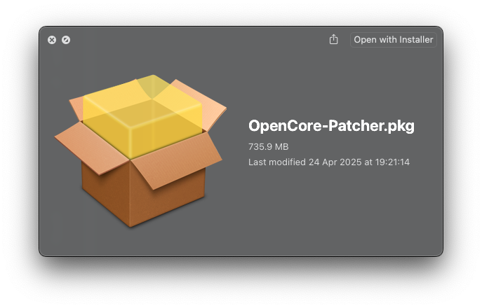This screenshot has height=308, width=482.
Task: Click the OpenCore-Patcher.pkg file name
Action: point(331,126)
